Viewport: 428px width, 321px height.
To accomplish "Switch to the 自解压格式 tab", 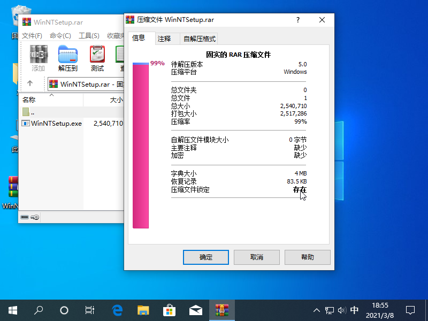I will pos(199,39).
